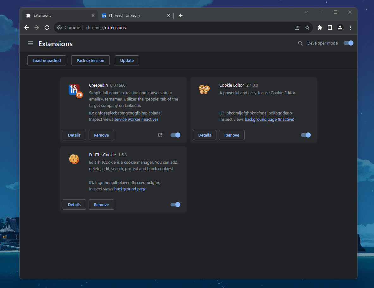The height and width of the screenshot is (288, 374).
Task: Disable the CreepedIn extension
Action: (x=175, y=135)
